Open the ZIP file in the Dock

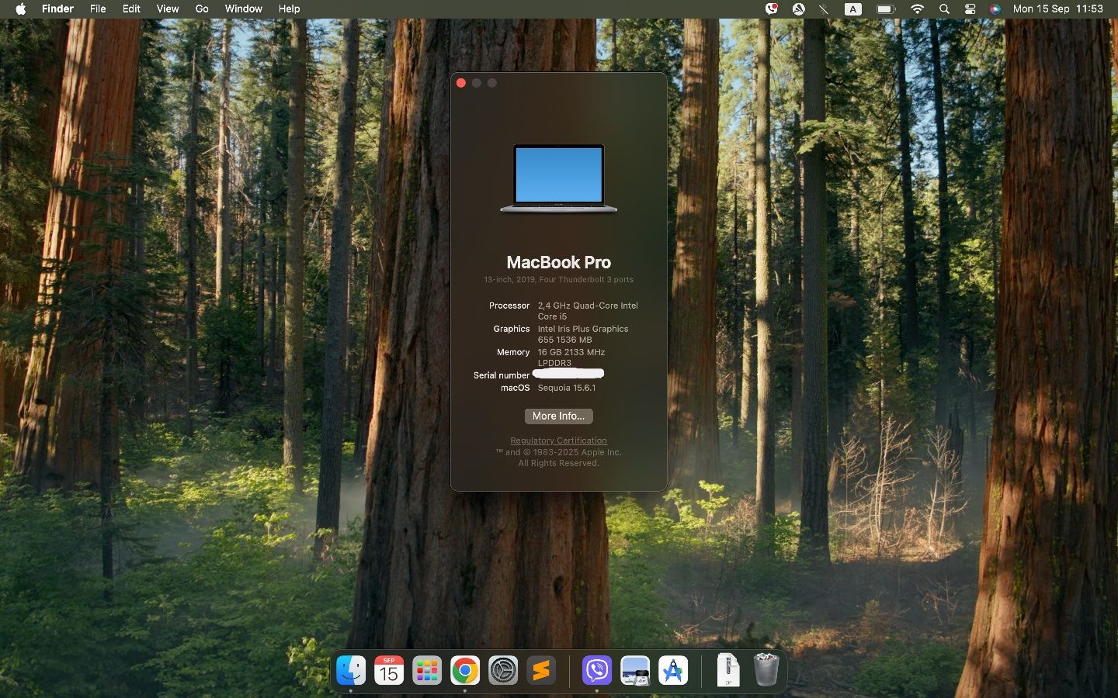click(728, 670)
